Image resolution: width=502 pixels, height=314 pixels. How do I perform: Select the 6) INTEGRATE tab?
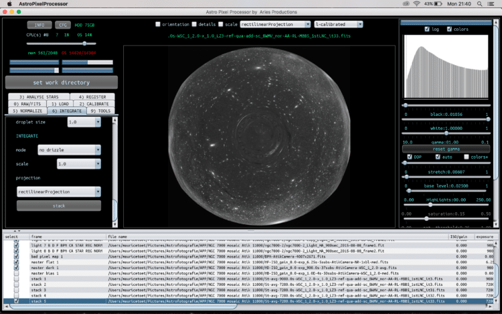67,110
